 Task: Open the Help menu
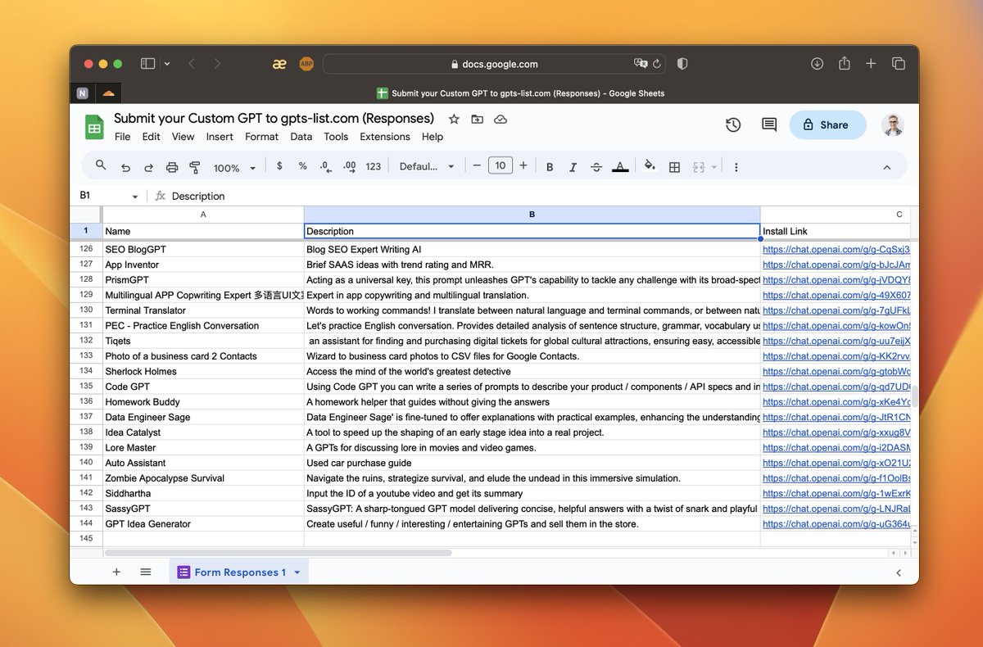click(x=433, y=137)
